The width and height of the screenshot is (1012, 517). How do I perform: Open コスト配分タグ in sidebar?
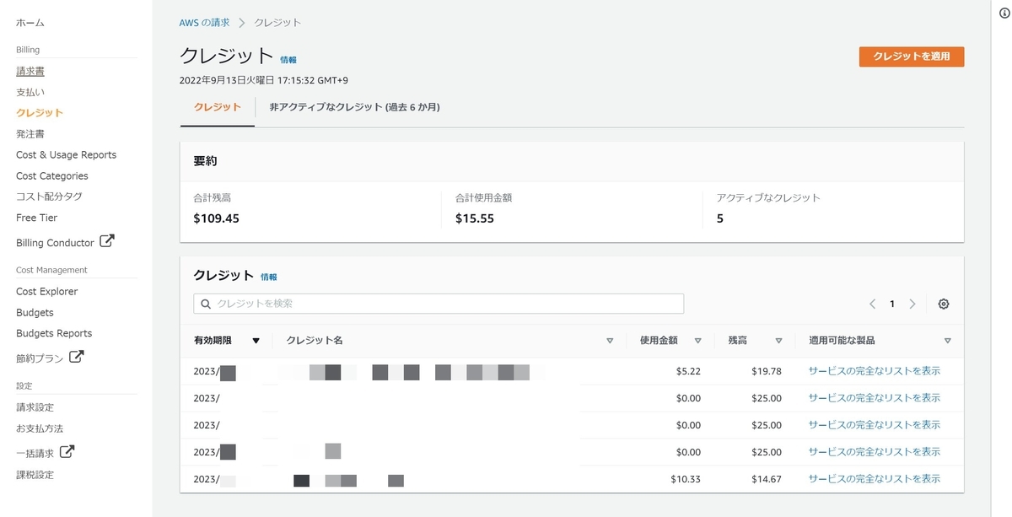point(49,196)
